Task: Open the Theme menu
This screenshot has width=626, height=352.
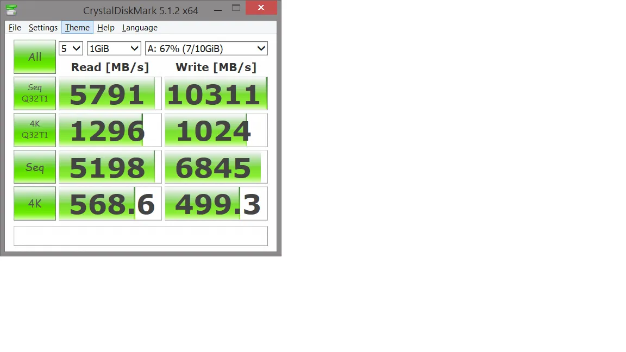Action: [x=78, y=28]
